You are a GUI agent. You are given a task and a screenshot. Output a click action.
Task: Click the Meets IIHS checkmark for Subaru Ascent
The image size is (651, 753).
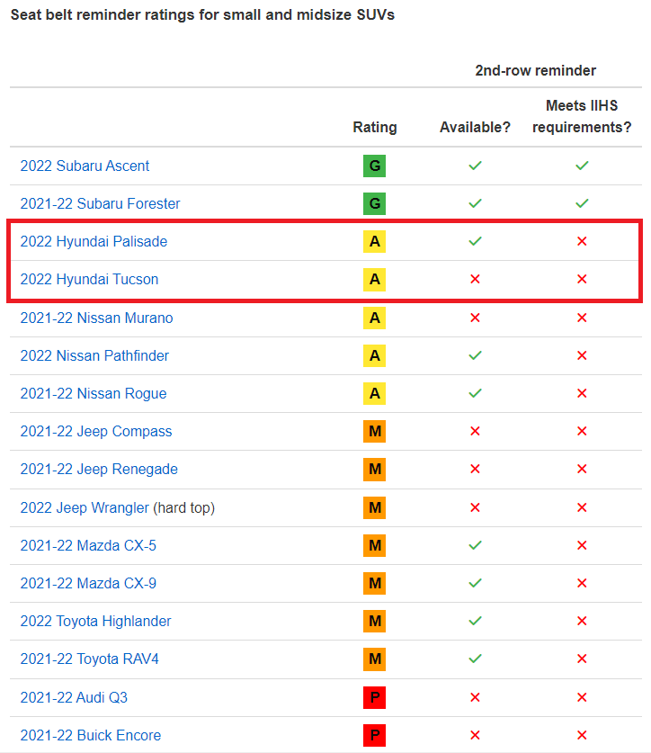582,166
